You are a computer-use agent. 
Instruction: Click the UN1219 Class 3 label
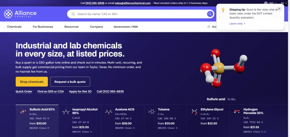click(82, 132)
